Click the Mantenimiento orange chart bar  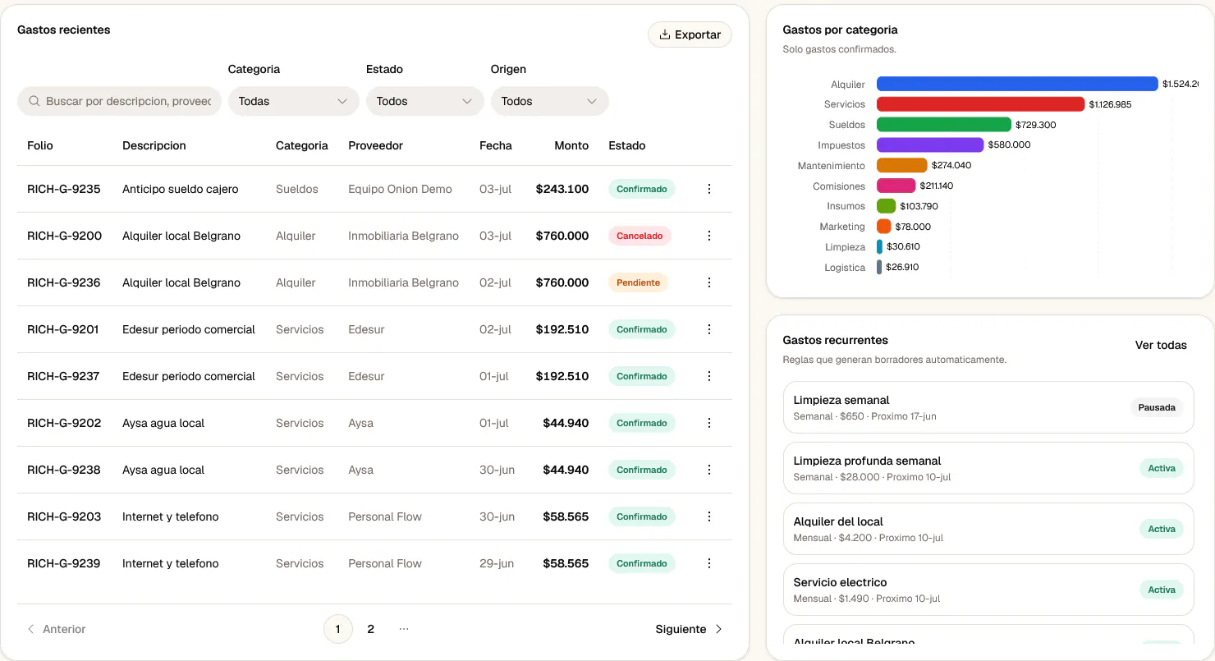[902, 165]
